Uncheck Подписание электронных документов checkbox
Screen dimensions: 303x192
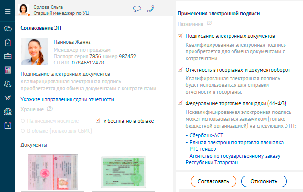[180, 36]
